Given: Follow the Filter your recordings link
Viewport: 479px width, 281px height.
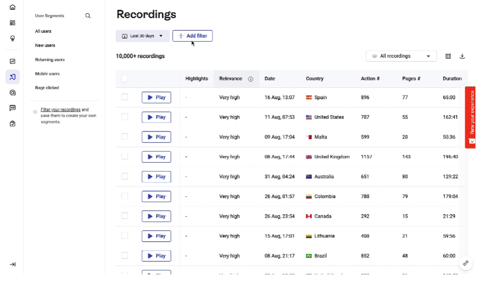Looking at the screenshot, I should (60, 110).
